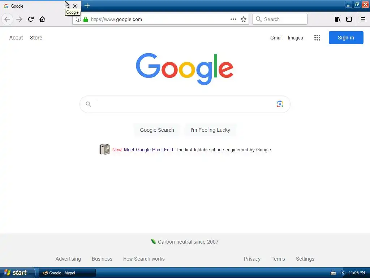Click into the Google search text box

185,104
